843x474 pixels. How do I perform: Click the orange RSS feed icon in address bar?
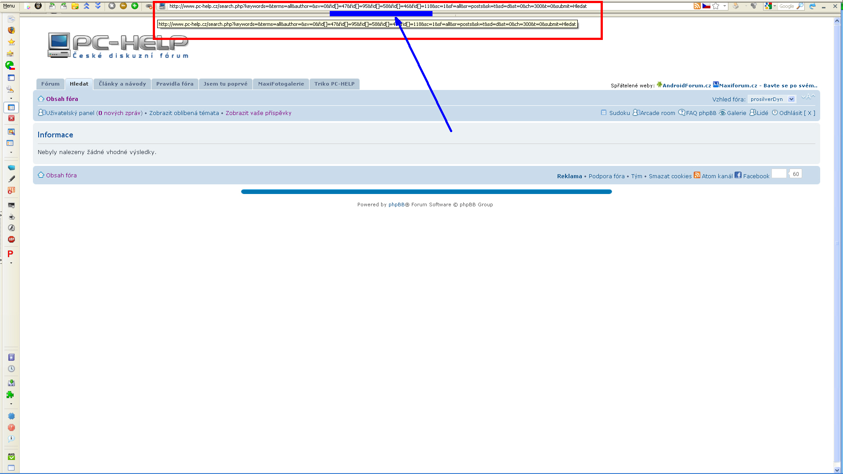coord(697,6)
